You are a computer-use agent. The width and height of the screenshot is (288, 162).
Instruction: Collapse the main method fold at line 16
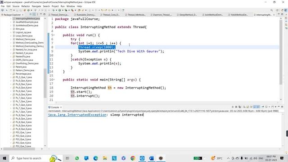tap(54, 80)
